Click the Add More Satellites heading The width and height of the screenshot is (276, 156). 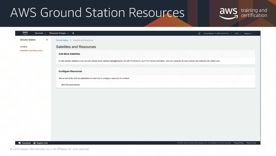point(69,54)
